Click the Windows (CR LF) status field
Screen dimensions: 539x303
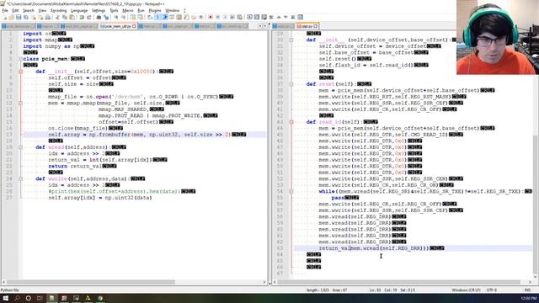point(466,290)
